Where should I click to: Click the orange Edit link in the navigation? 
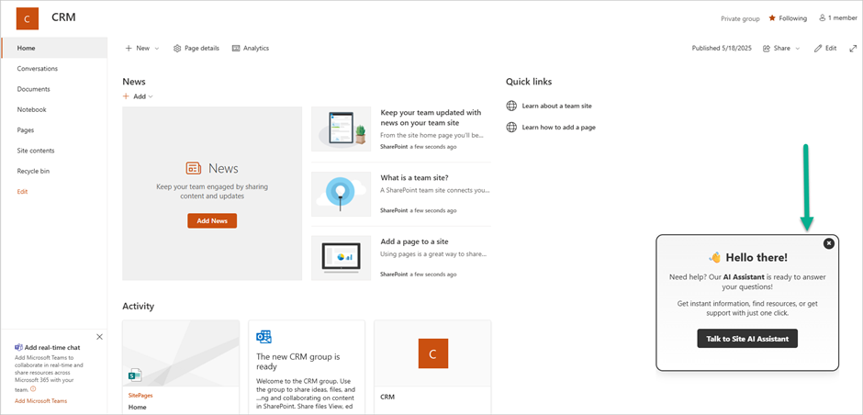22,192
